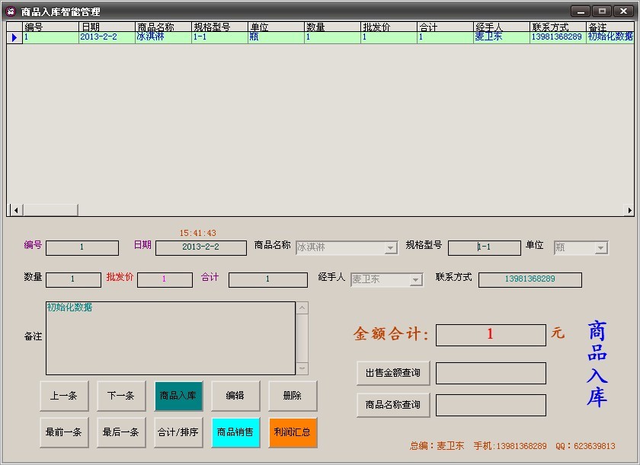The width and height of the screenshot is (640, 465).
Task: Focus the 联系方式 field with phone number
Action: click(530, 279)
